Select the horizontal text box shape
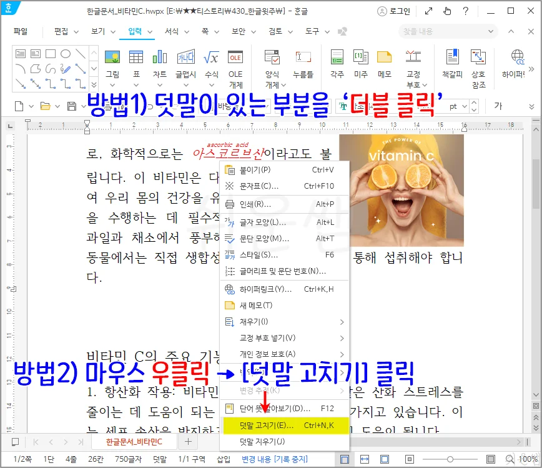 [x=21, y=54]
